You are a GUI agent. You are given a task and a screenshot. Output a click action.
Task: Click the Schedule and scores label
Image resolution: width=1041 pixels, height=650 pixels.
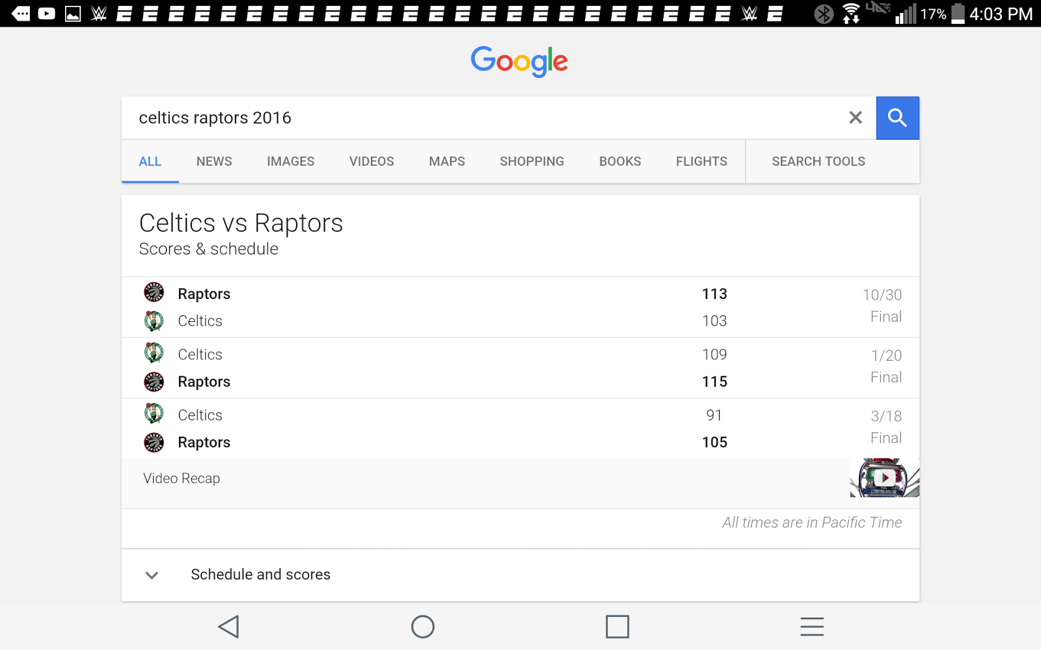click(x=260, y=575)
